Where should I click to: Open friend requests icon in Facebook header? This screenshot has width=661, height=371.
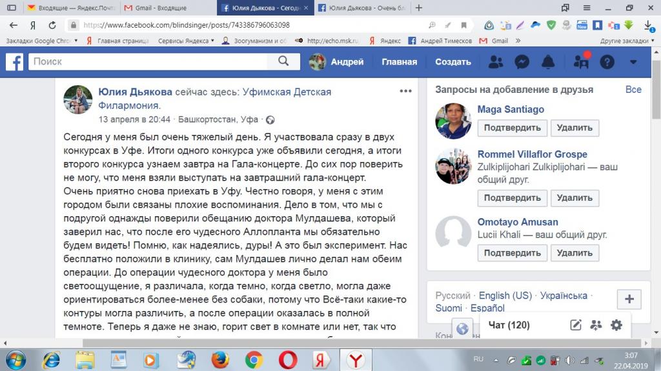(x=496, y=62)
